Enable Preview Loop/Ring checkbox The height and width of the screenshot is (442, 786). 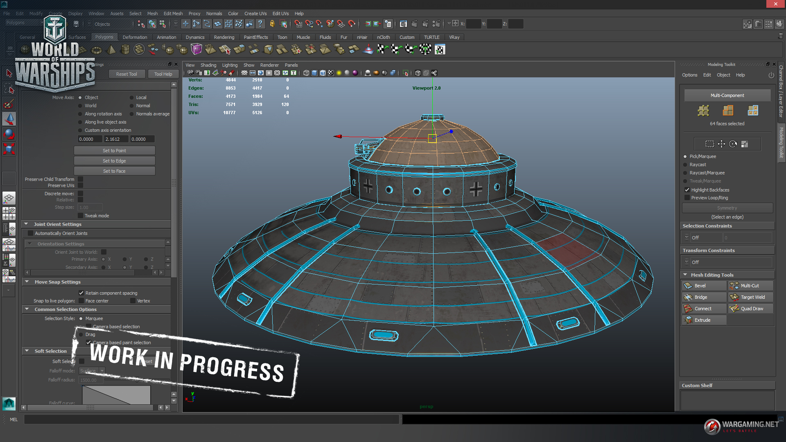[x=687, y=198]
